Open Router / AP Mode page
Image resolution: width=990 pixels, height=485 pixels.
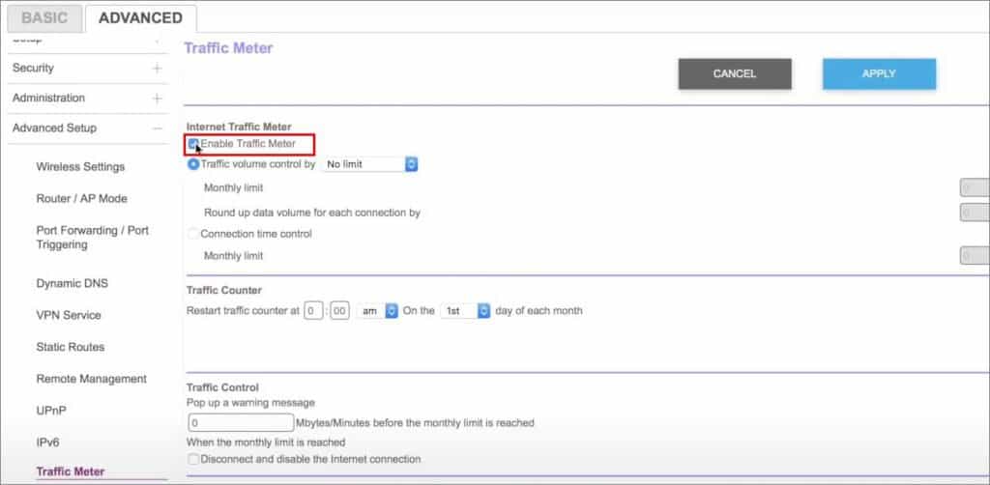click(x=81, y=199)
